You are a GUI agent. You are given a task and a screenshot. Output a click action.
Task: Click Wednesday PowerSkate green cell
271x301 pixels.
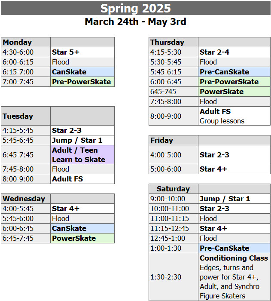click(x=82, y=238)
